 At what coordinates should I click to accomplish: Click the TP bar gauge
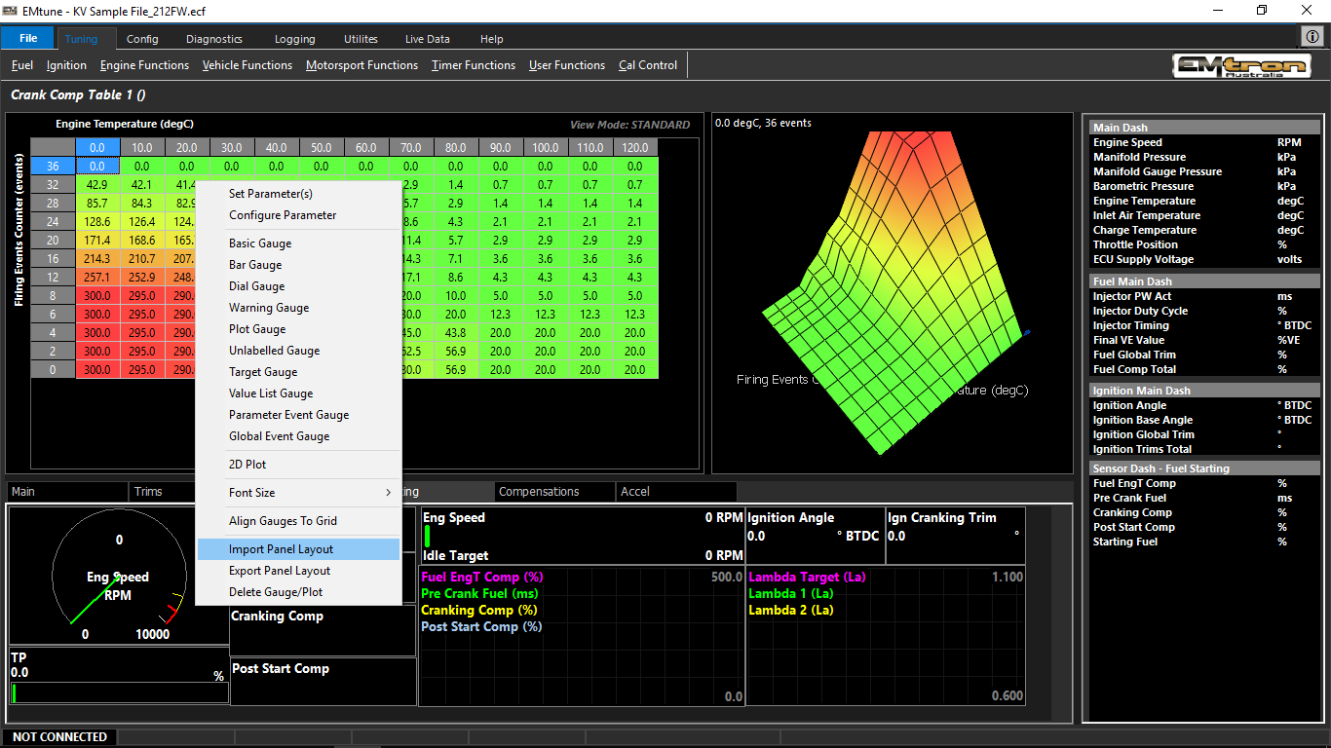(119, 677)
